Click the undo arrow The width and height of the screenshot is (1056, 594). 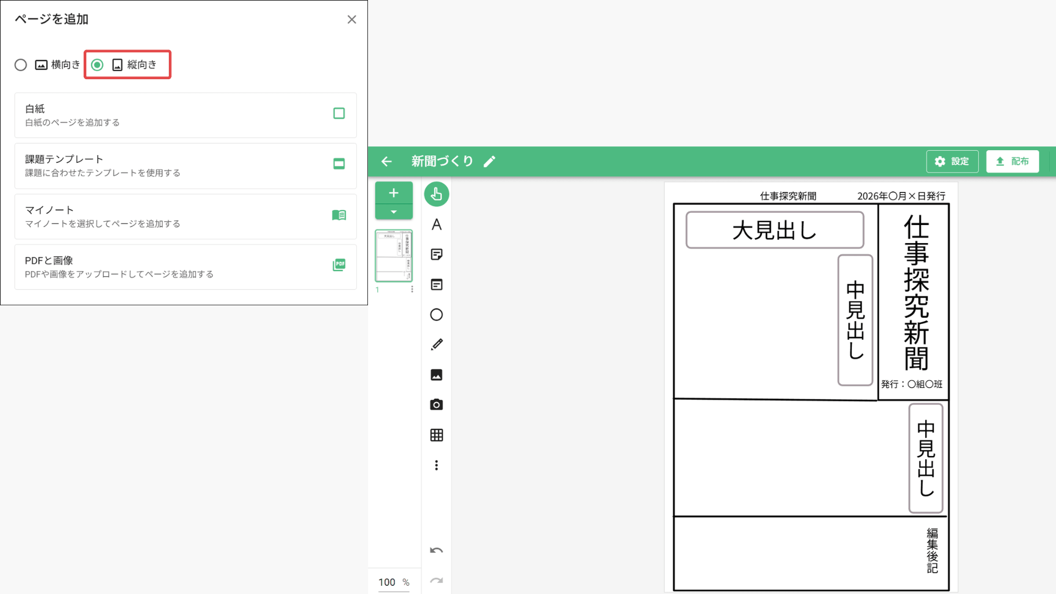[x=436, y=551]
